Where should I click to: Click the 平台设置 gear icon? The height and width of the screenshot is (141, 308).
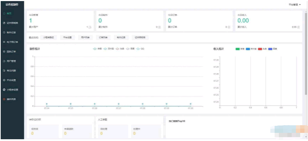(x=4, y=80)
